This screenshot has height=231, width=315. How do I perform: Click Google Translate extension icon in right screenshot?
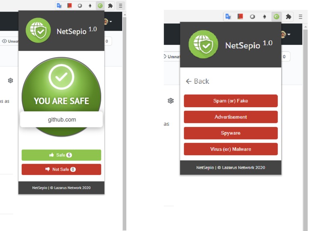click(x=228, y=17)
